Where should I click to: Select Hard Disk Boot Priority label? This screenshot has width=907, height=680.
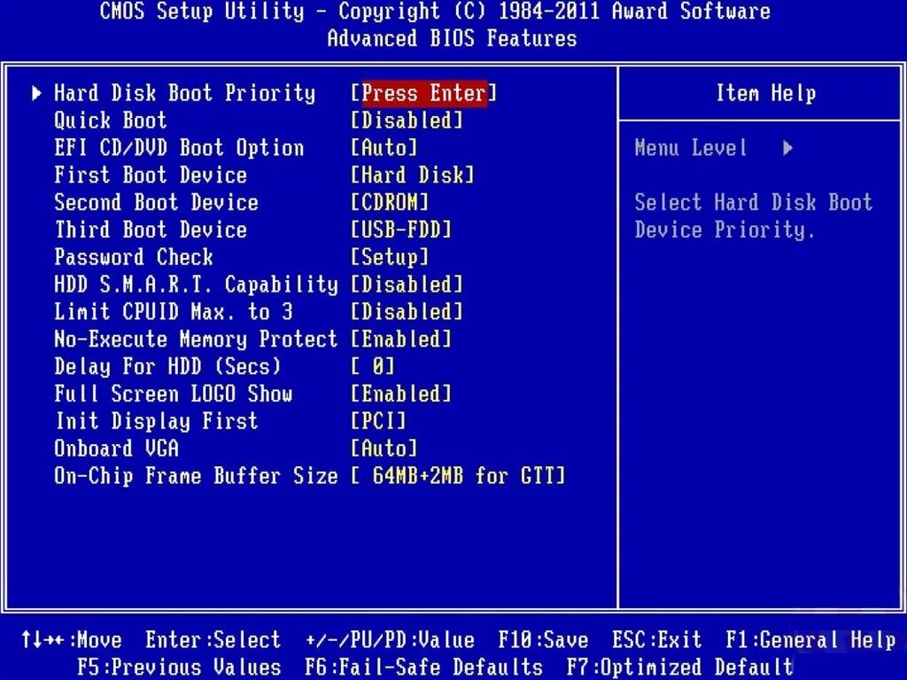point(184,93)
